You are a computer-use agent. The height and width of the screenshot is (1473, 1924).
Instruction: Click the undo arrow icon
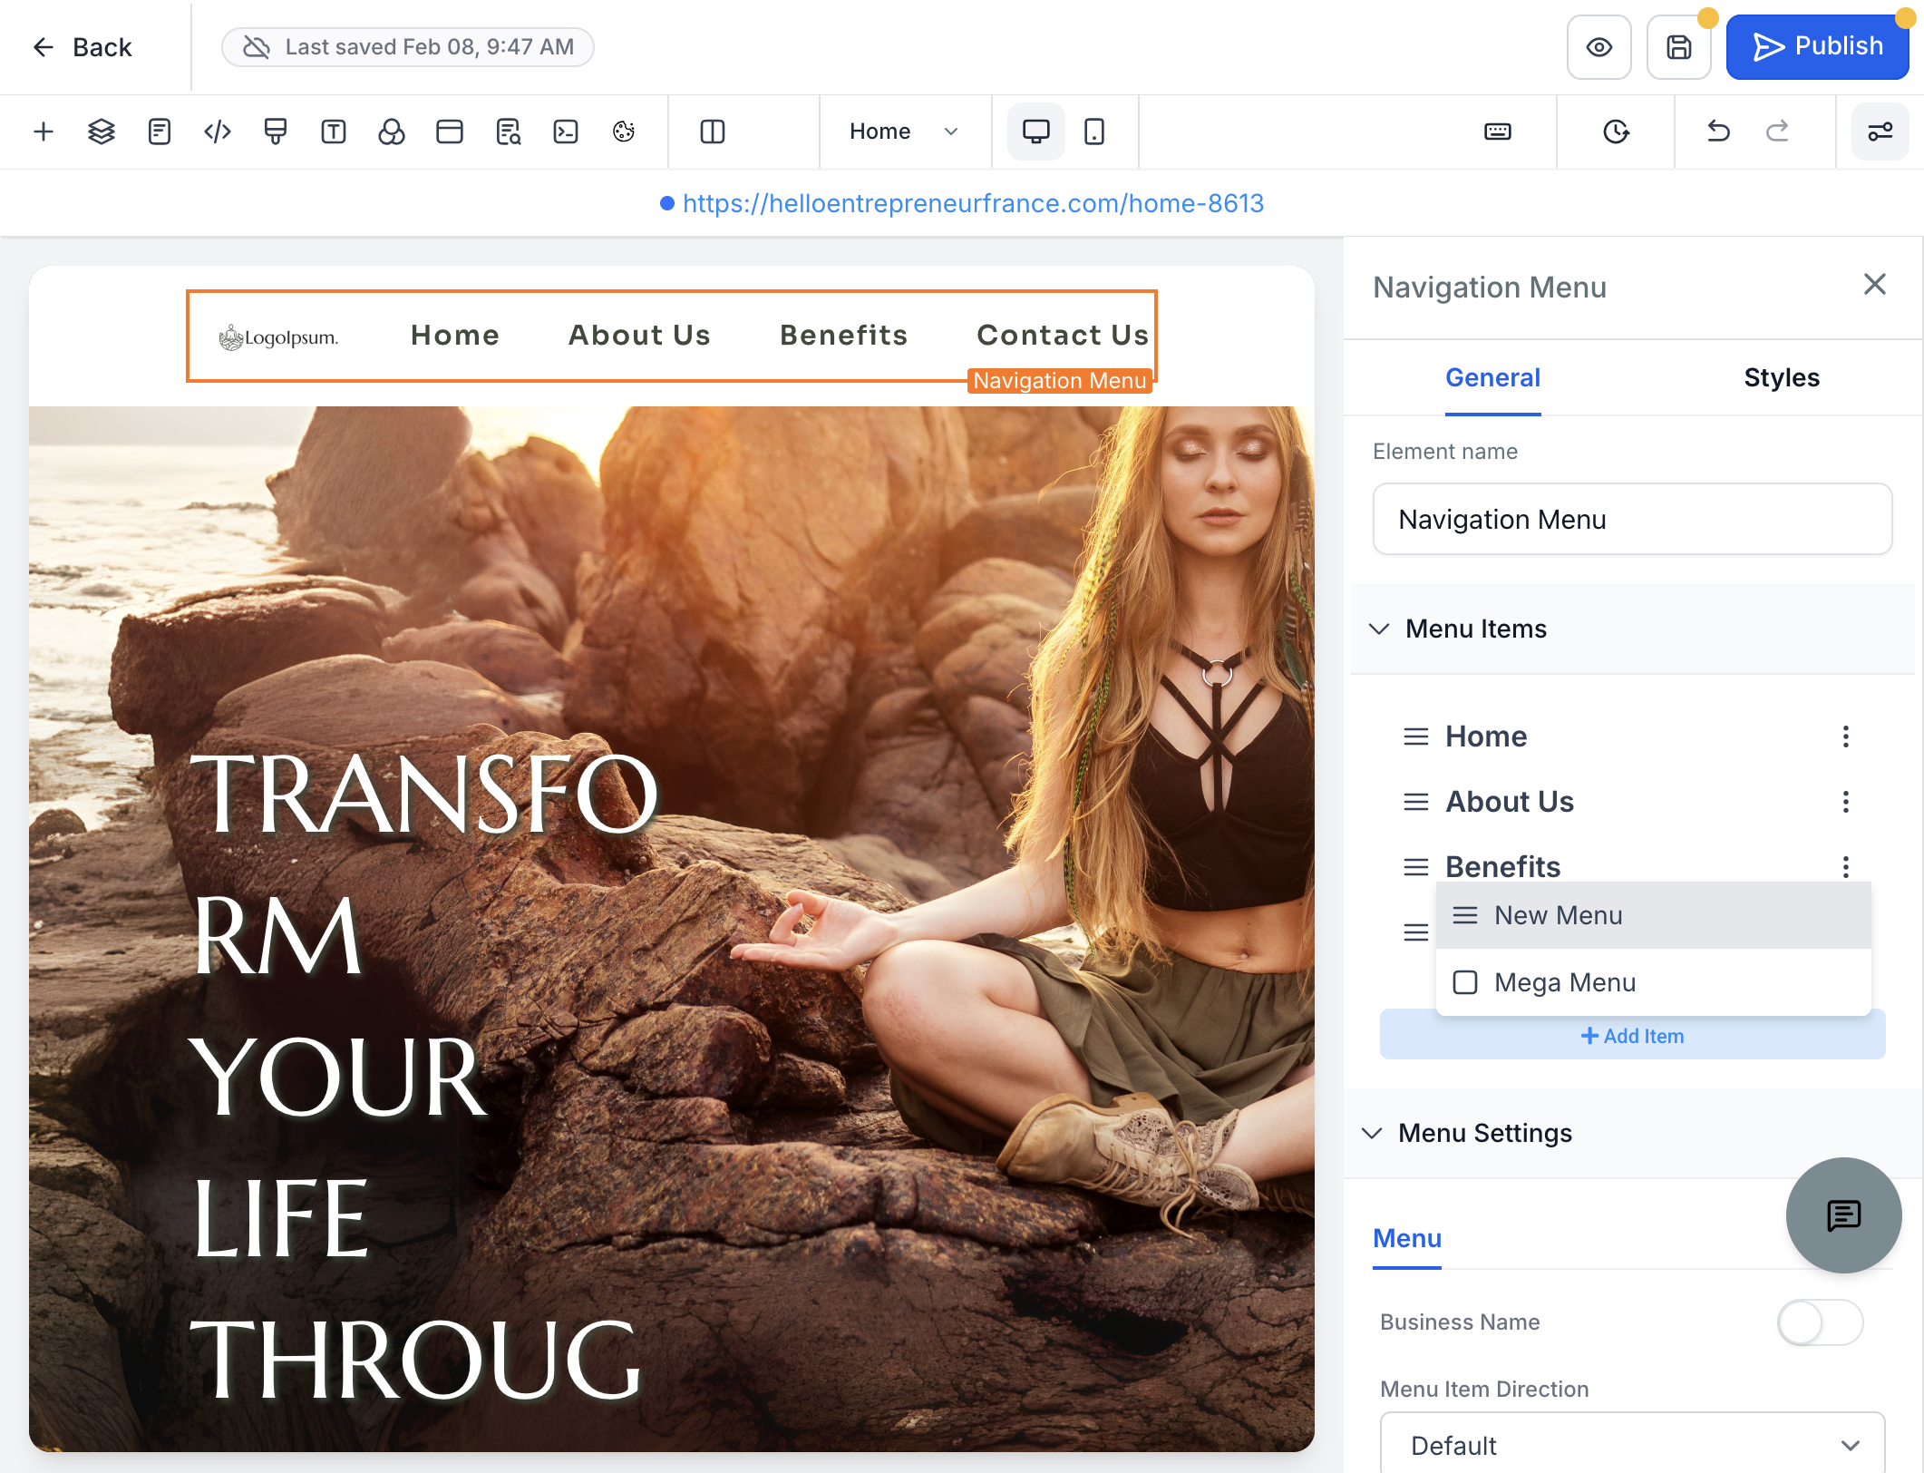pos(1718,132)
